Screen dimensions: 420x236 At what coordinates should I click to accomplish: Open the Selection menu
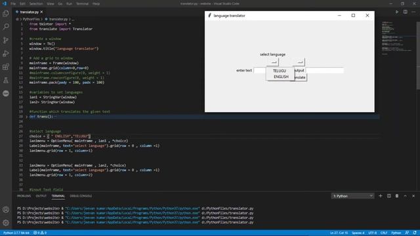click(36, 4)
